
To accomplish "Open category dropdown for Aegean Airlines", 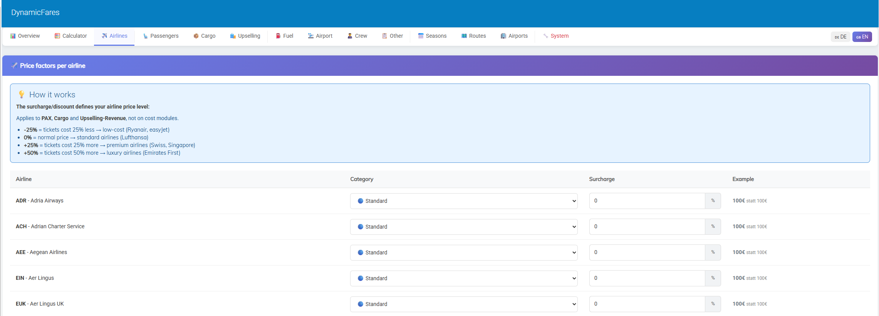I will coord(463,252).
